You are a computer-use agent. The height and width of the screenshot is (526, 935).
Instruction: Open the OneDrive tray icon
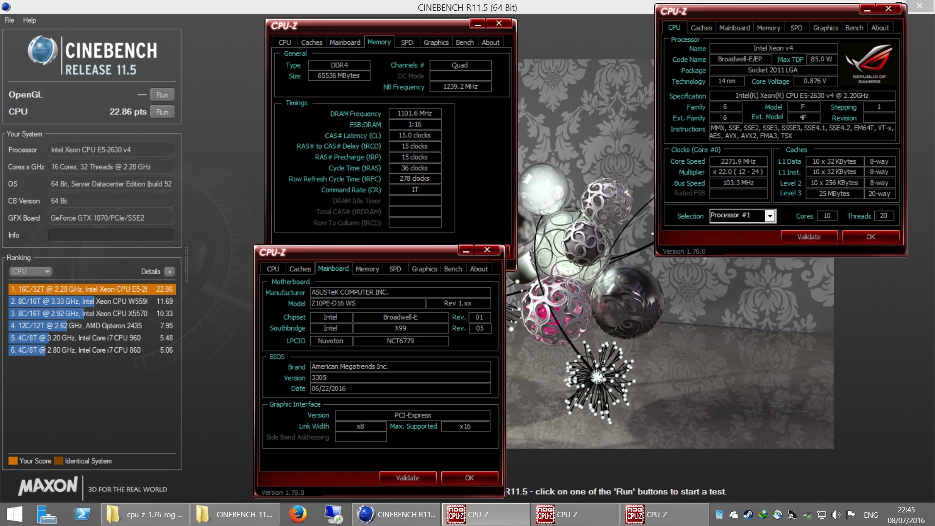point(734,515)
